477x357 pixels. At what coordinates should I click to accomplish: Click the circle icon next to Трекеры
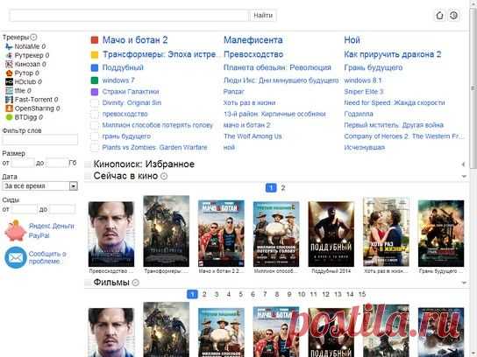34,37
